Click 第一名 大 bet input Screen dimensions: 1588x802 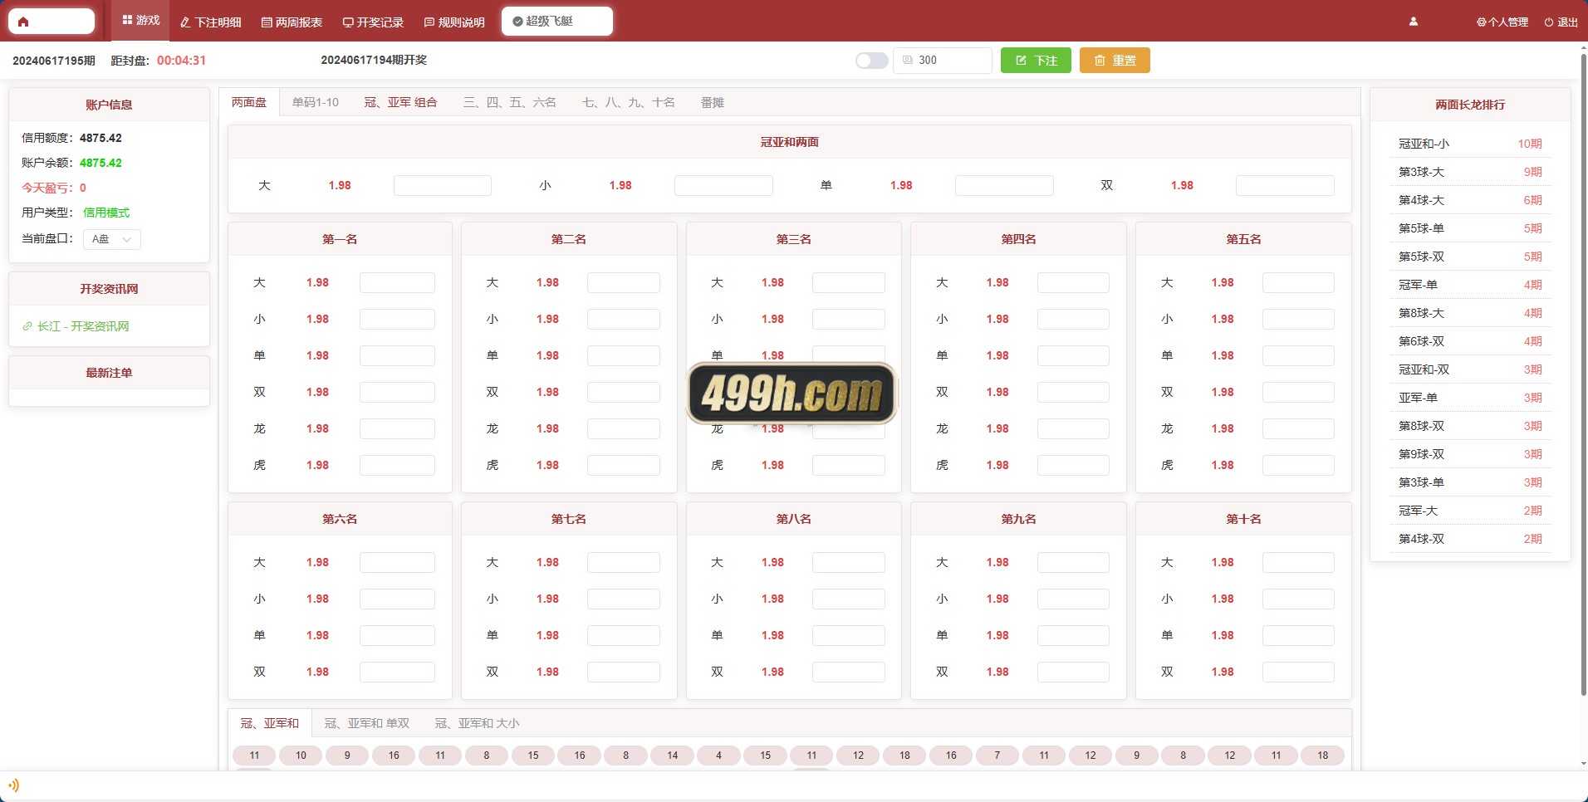click(x=397, y=282)
